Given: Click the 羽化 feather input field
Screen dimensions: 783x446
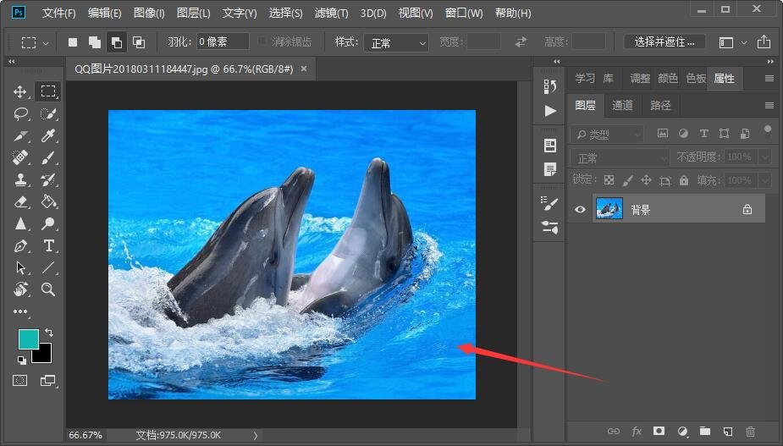Looking at the screenshot, I should [223, 41].
